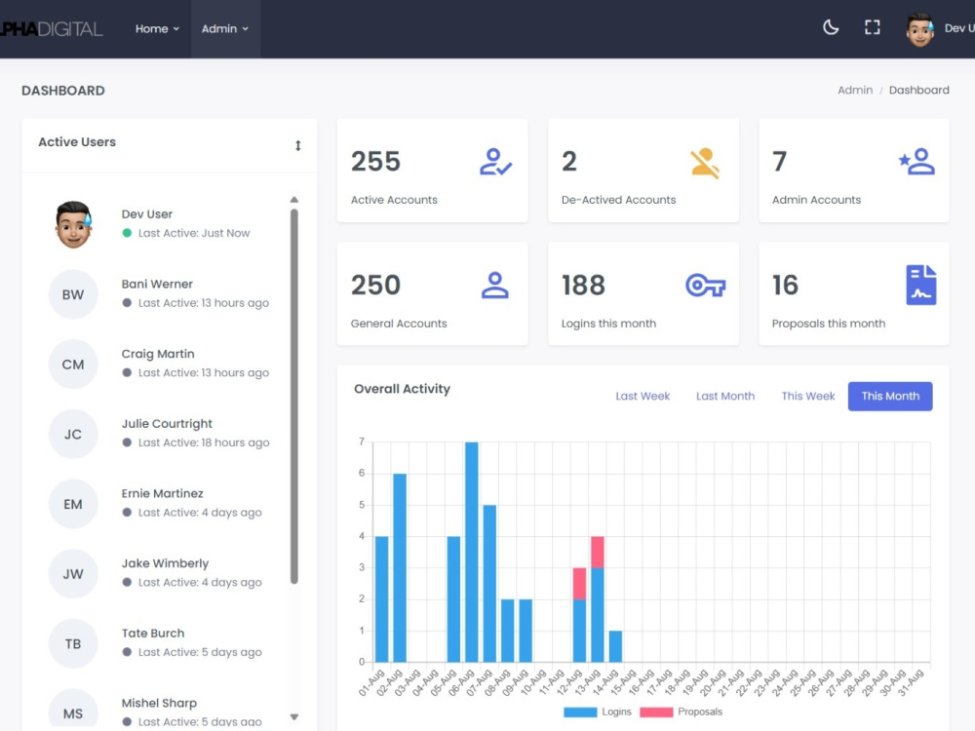This screenshot has width=975, height=731.
Task: Click the 250 General Accounts value
Action: click(375, 286)
